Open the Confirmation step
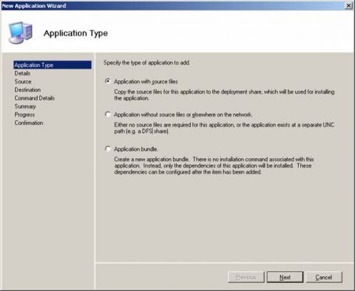The width and height of the screenshot is (355, 291). [x=29, y=123]
